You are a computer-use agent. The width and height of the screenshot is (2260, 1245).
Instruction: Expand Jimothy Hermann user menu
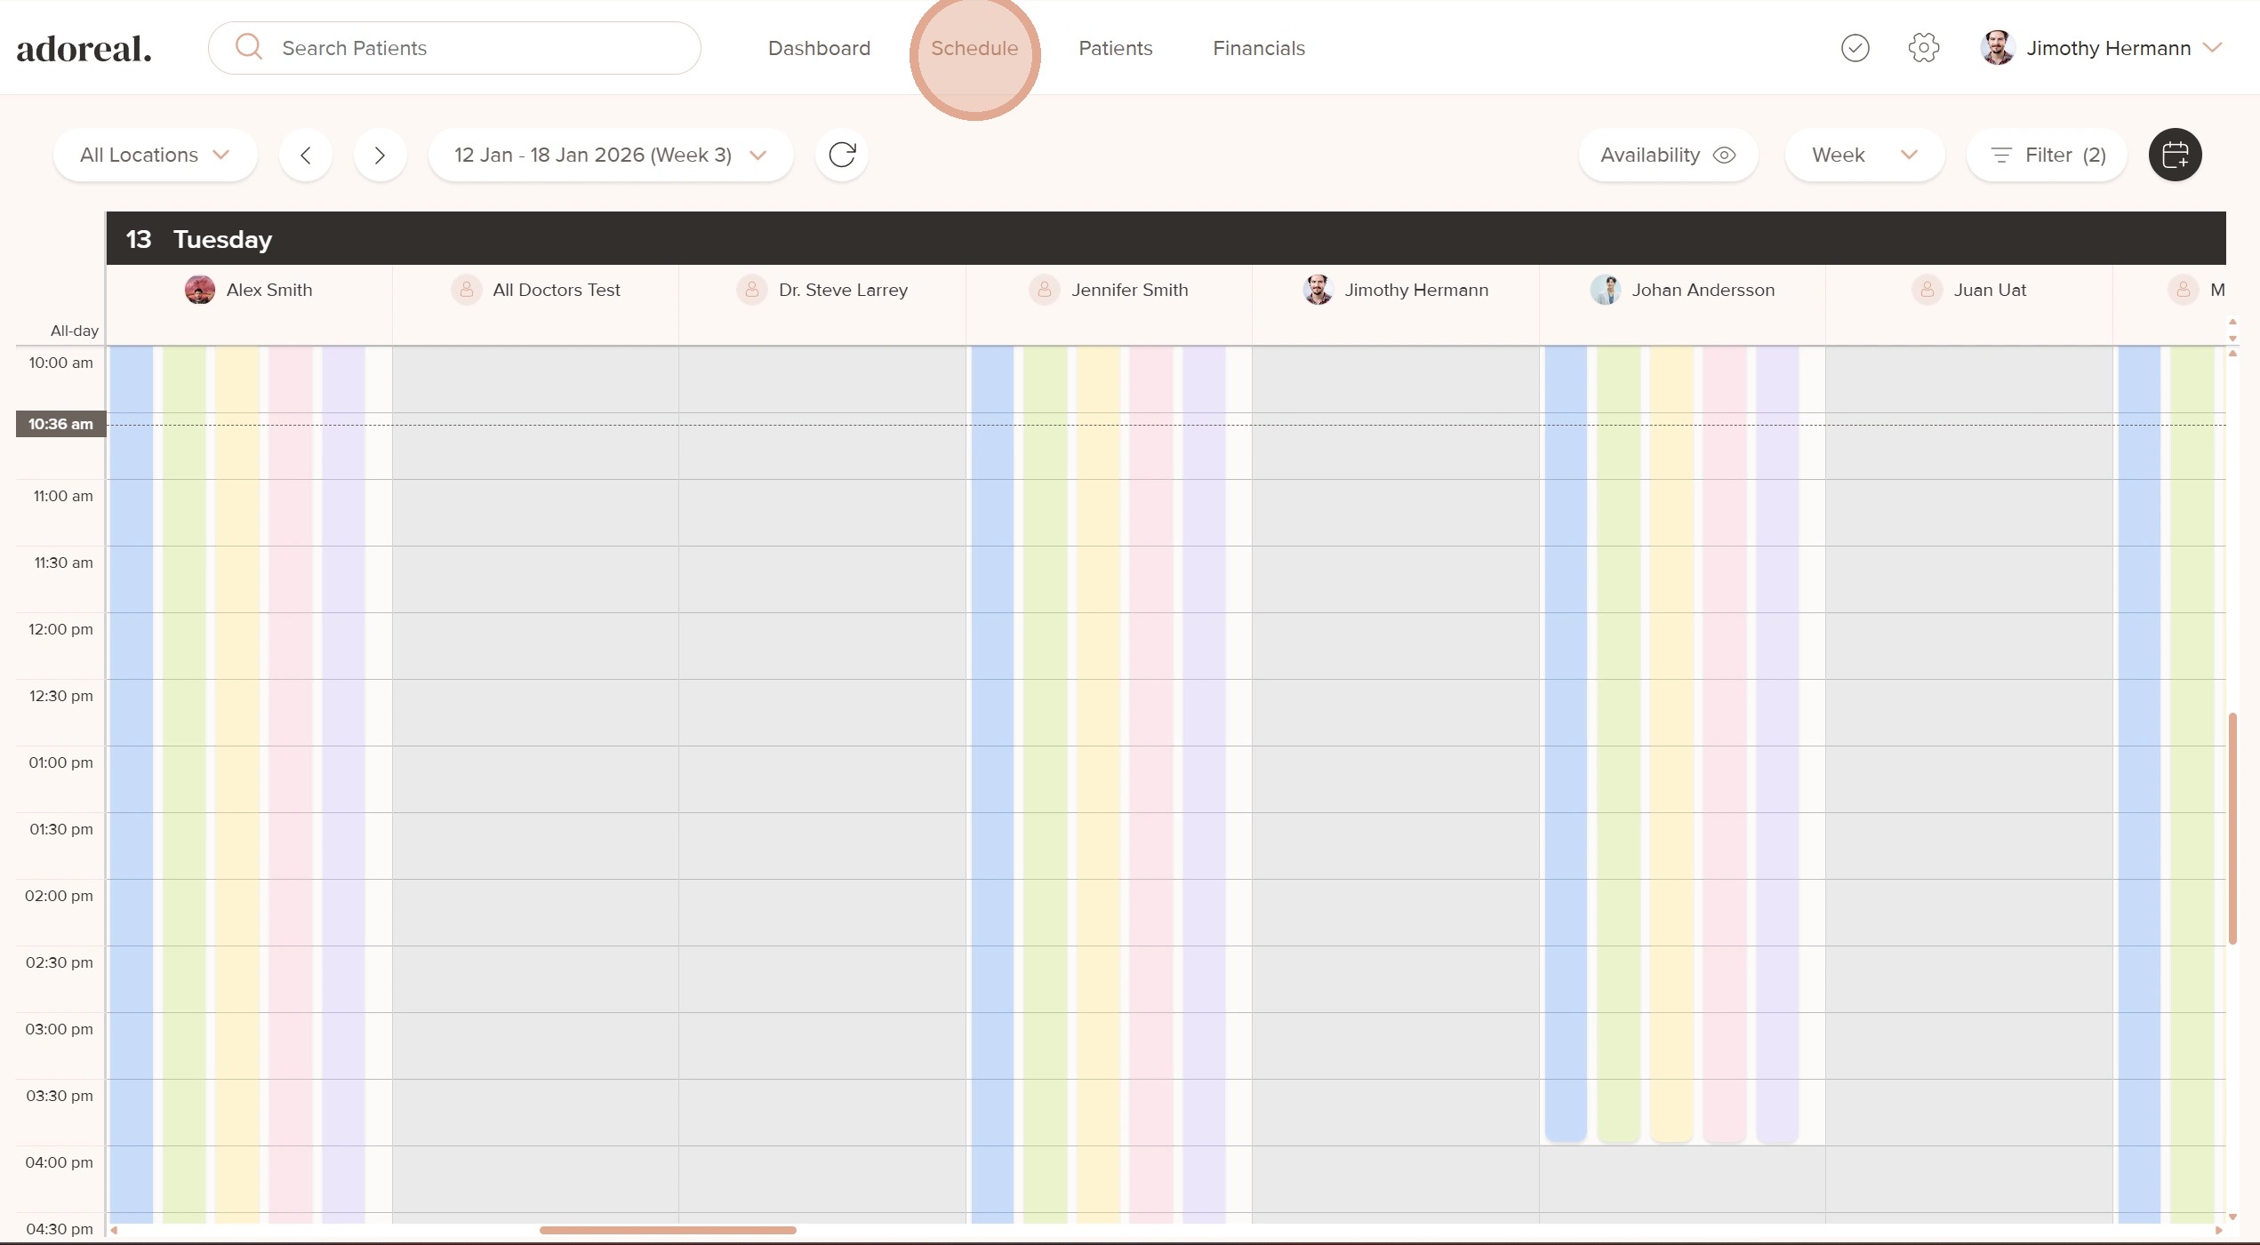2212,48
